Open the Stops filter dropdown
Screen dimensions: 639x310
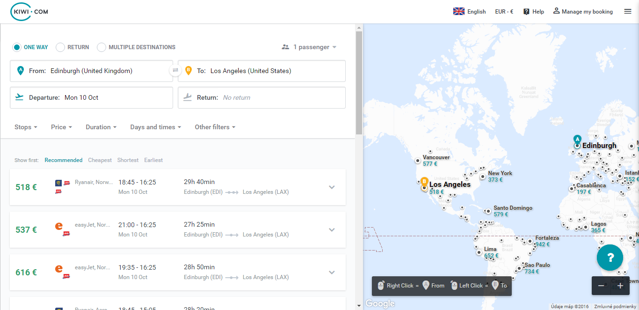[x=26, y=127]
